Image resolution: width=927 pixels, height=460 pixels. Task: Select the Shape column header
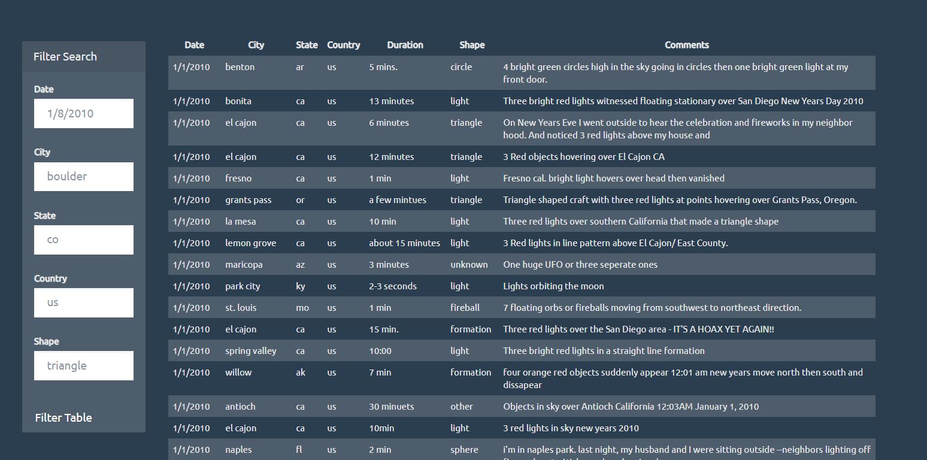(472, 45)
